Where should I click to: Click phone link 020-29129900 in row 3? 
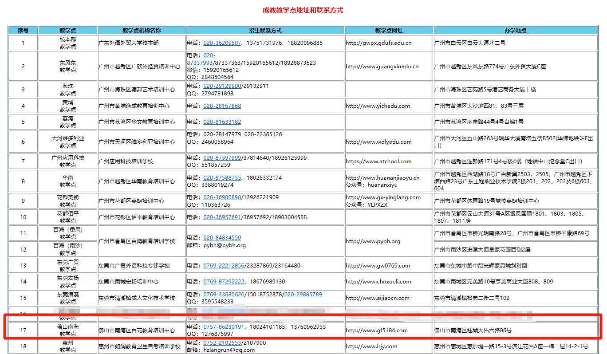[x=222, y=86]
